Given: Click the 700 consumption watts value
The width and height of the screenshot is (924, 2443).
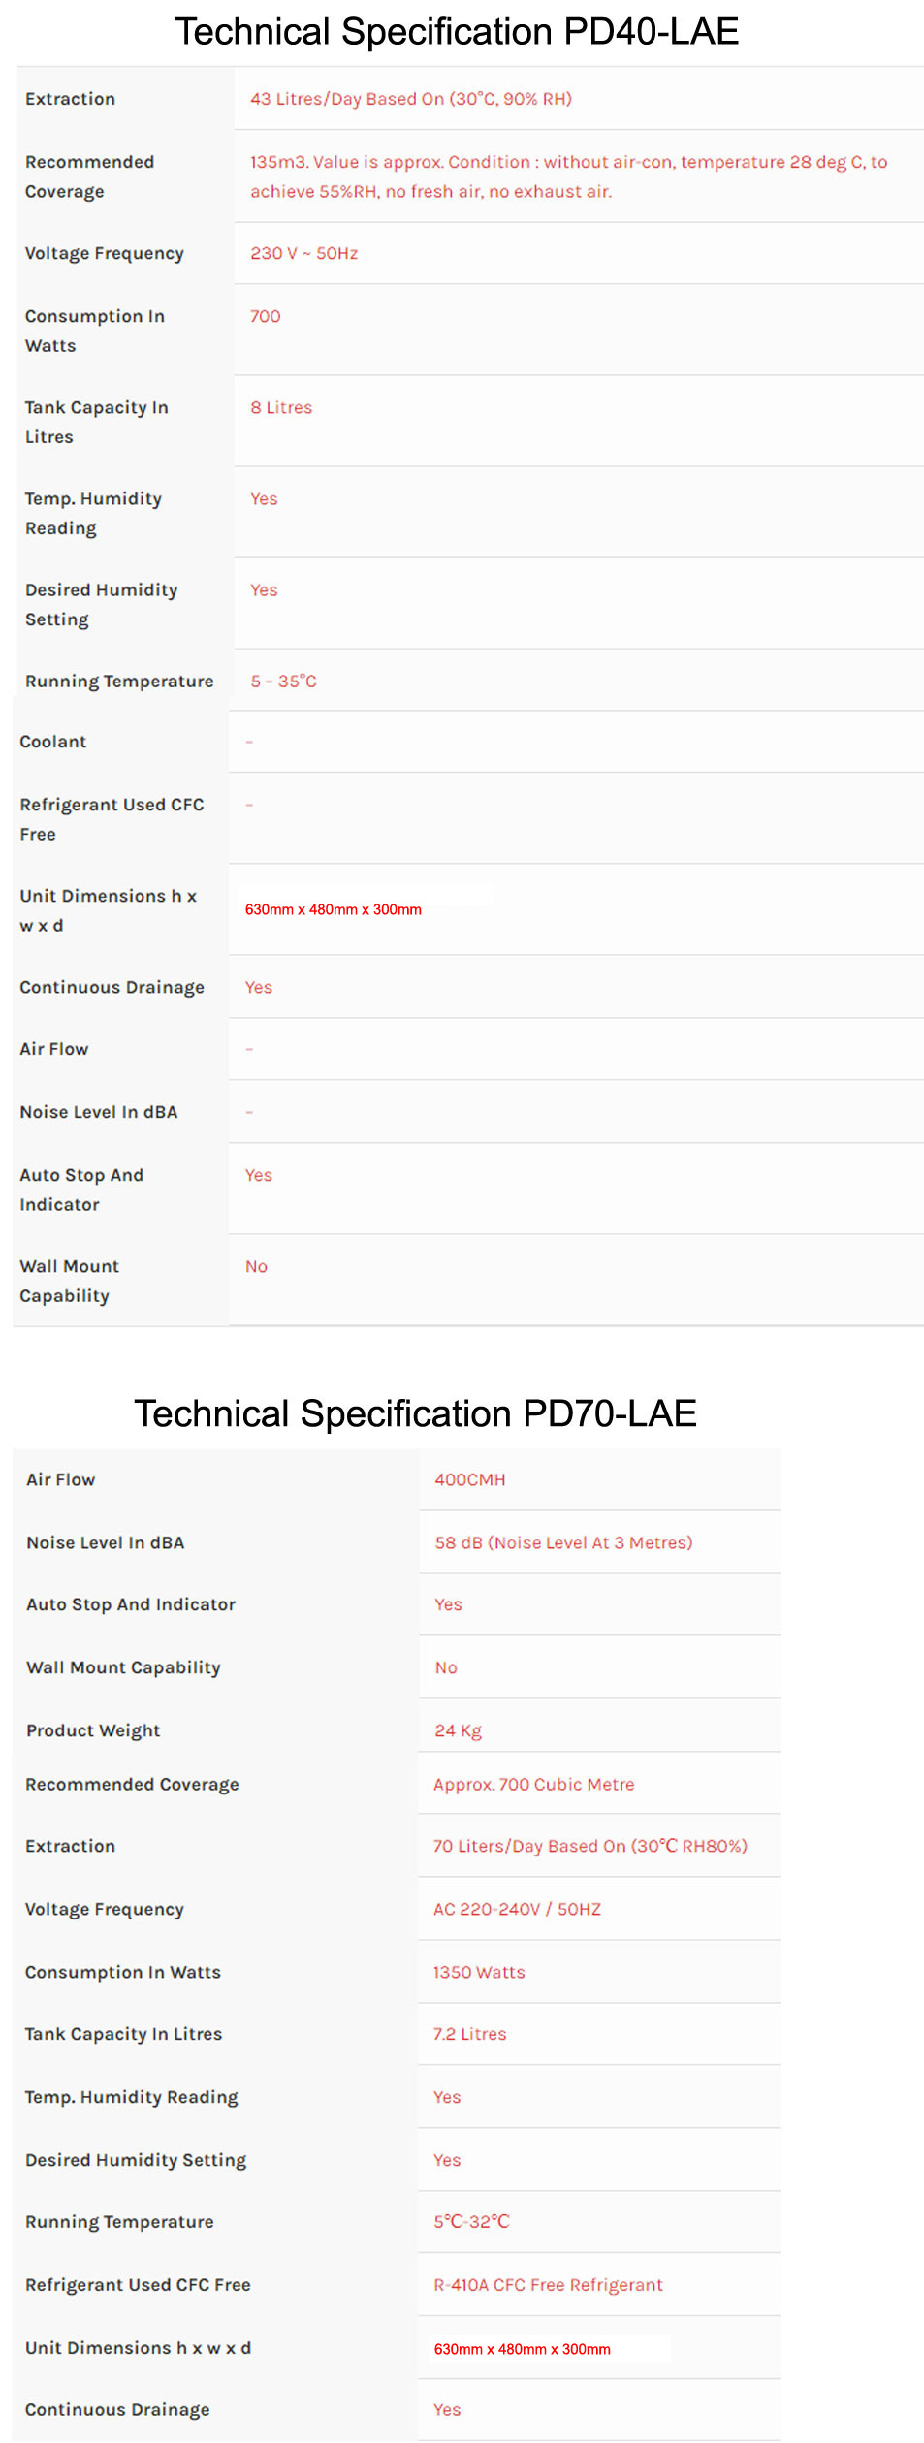Looking at the screenshot, I should [266, 316].
